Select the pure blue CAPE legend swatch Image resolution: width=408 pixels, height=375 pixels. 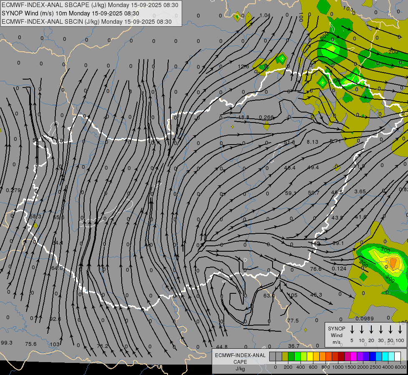click(x=372, y=357)
